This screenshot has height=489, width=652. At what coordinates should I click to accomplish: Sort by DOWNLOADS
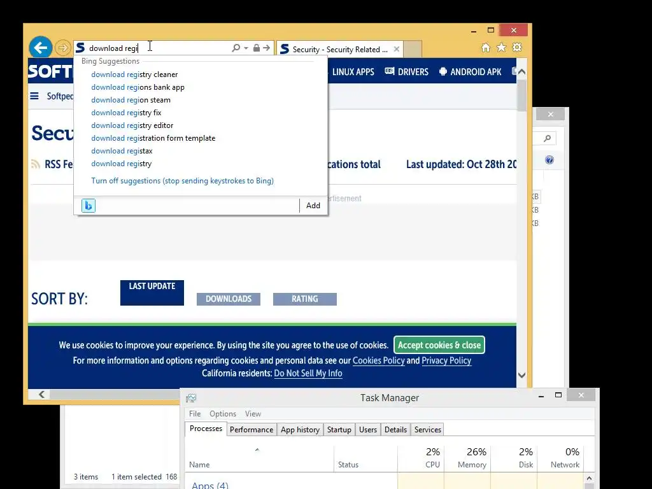point(229,299)
